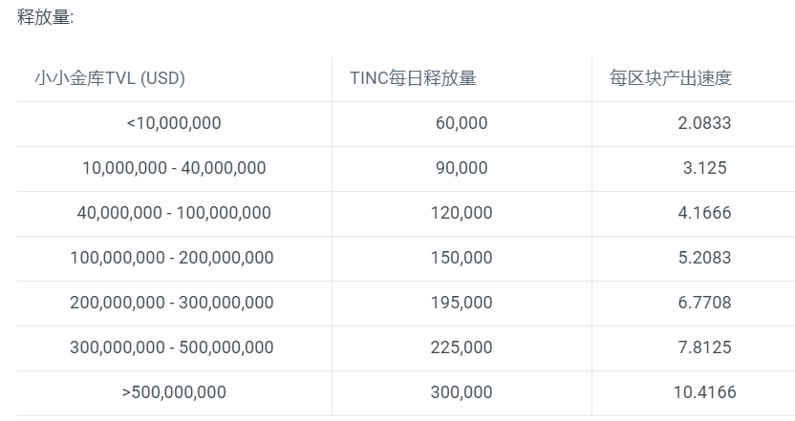795x421 pixels.
Task: Click the 6.7708 per-block value
Action: [x=704, y=303]
